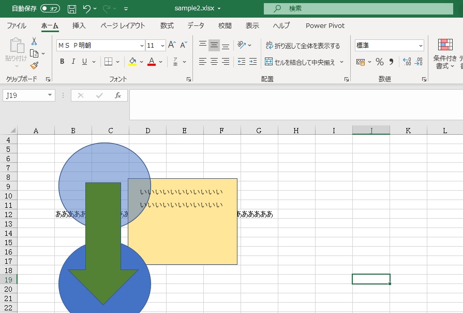Select the Cut scissors icon
Image resolution: width=463 pixels, height=313 pixels.
34,41
